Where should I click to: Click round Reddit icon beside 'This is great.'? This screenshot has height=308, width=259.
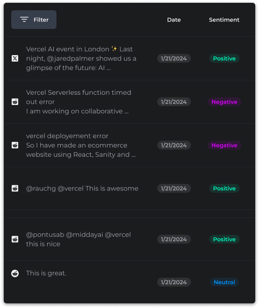coord(15,273)
